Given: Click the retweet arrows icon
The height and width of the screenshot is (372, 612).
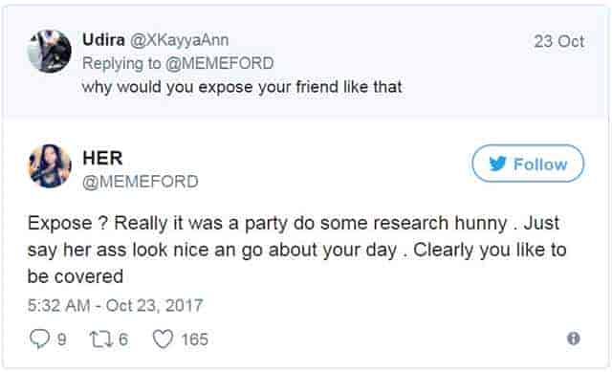Looking at the screenshot, I should click(x=101, y=339).
